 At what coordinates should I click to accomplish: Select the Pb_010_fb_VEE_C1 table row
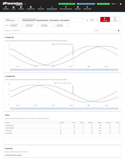(x=62, y=125)
